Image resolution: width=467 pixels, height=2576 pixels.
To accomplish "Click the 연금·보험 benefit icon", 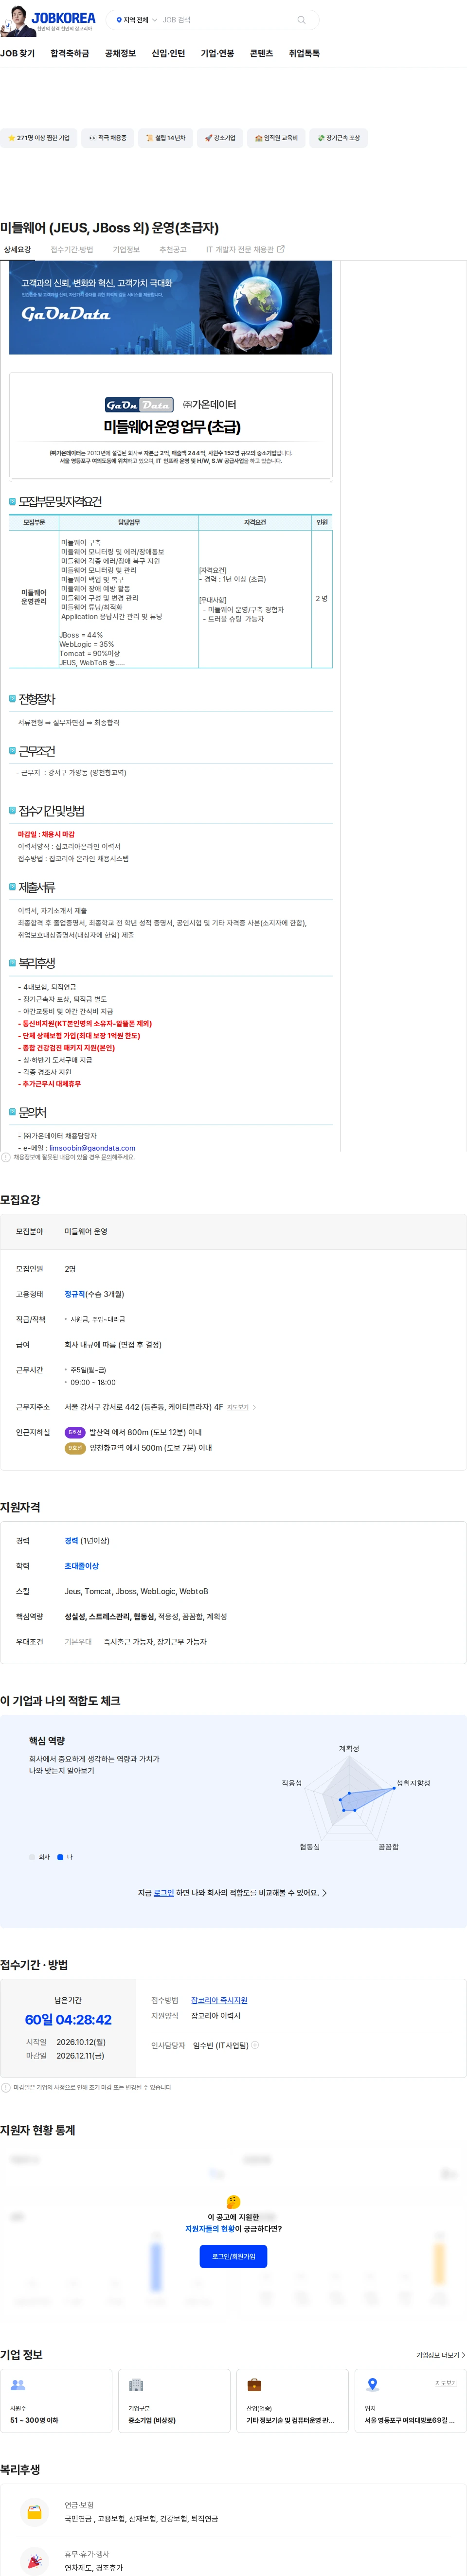I will 34,2512.
